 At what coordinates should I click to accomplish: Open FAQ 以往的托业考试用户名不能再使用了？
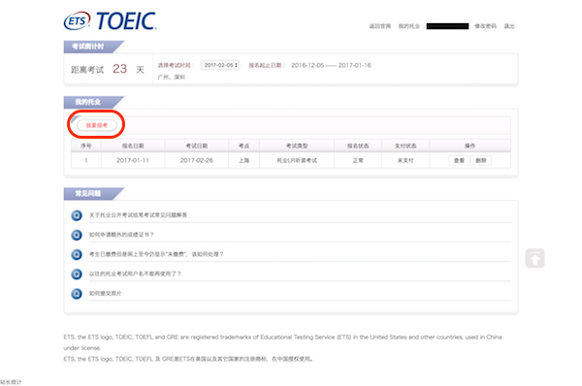click(x=135, y=273)
